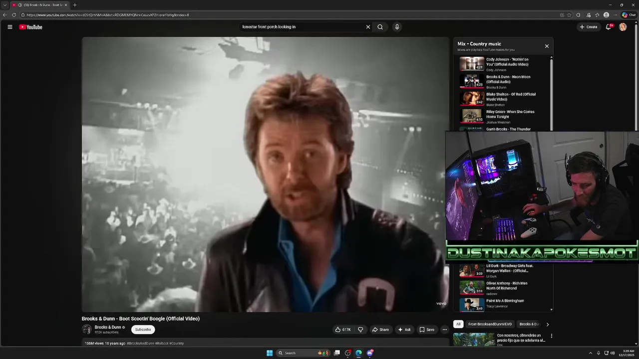Open more actions ellipsis under video
The image size is (639, 359).
(444, 330)
